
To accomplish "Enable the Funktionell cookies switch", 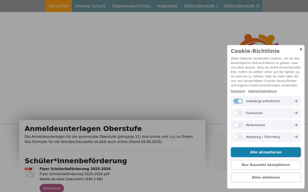I will pos(238,113).
